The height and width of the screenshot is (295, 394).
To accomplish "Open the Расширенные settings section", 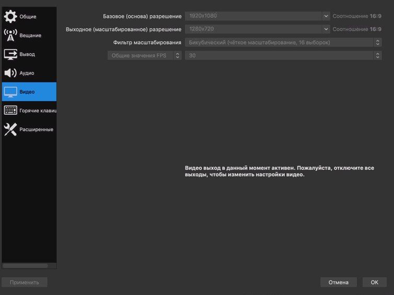I will click(29, 129).
